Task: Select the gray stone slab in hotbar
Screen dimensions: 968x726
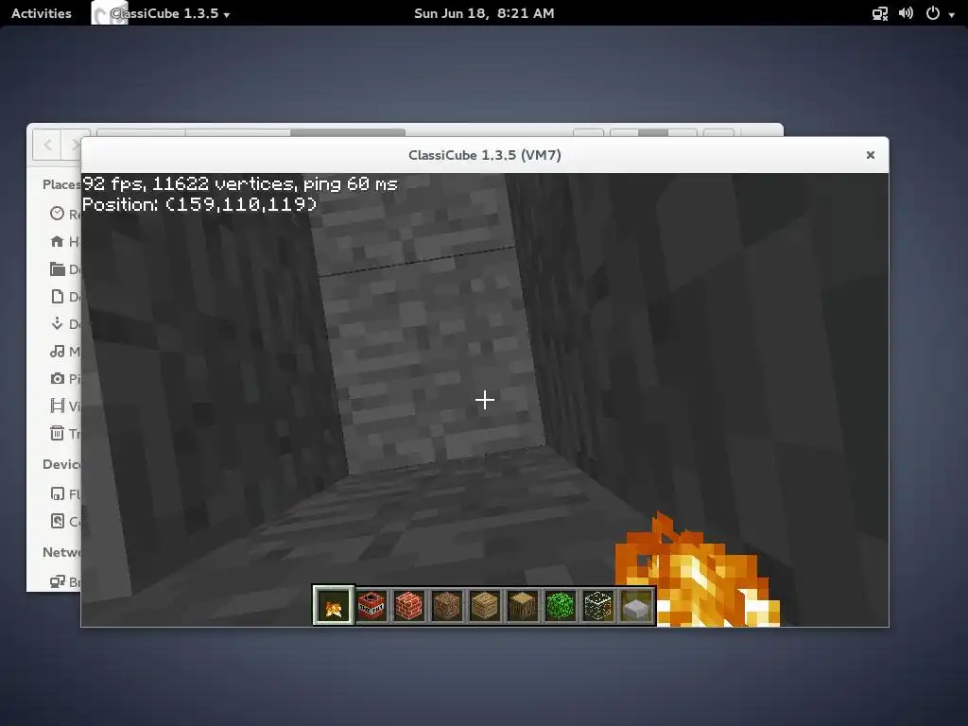Action: tap(636, 606)
